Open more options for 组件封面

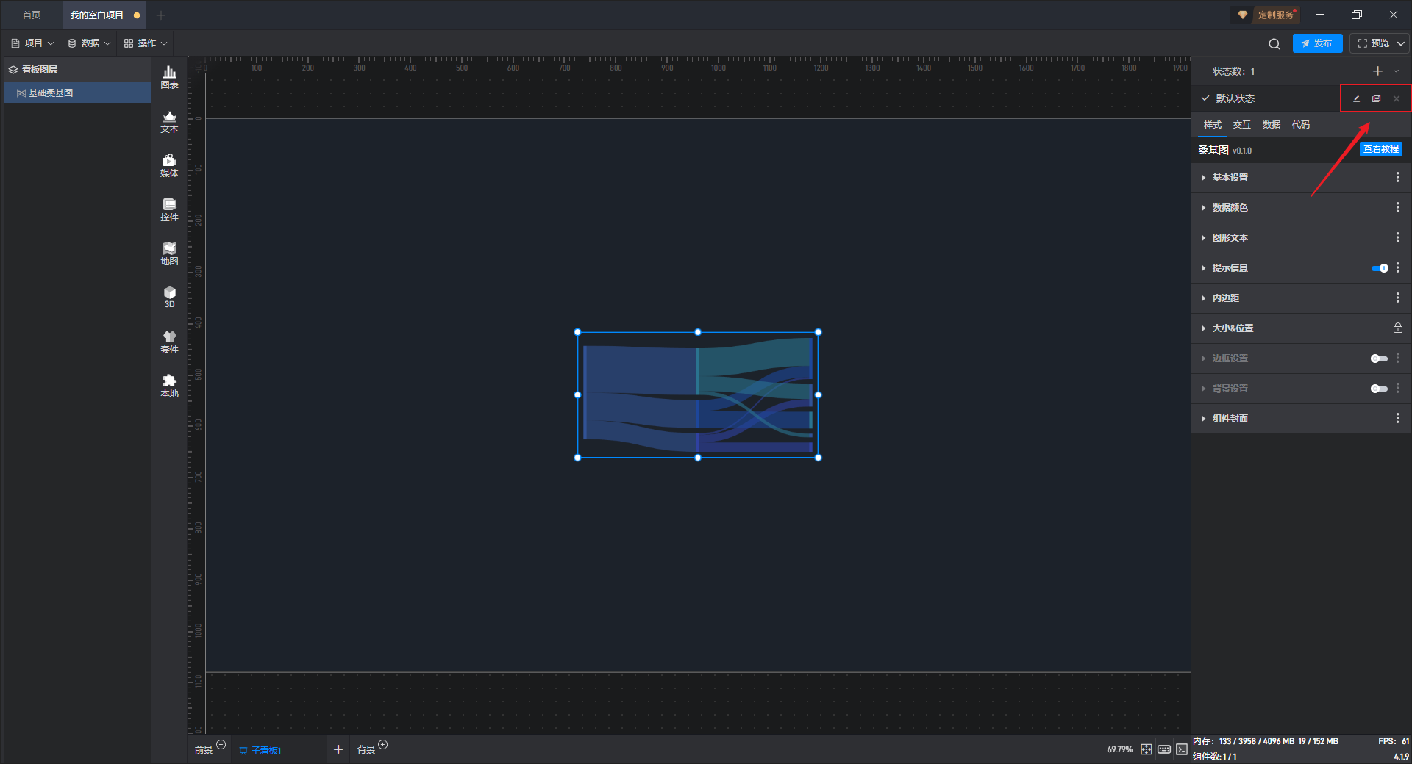point(1397,419)
